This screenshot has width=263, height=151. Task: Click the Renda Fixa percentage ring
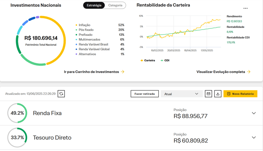[x=17, y=113]
